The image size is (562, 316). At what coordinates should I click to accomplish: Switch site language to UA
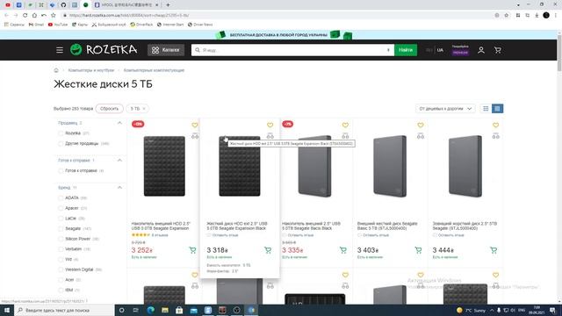pos(440,50)
